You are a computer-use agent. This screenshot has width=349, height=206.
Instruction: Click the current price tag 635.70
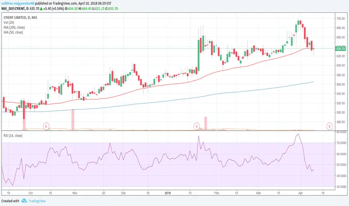(340, 49)
